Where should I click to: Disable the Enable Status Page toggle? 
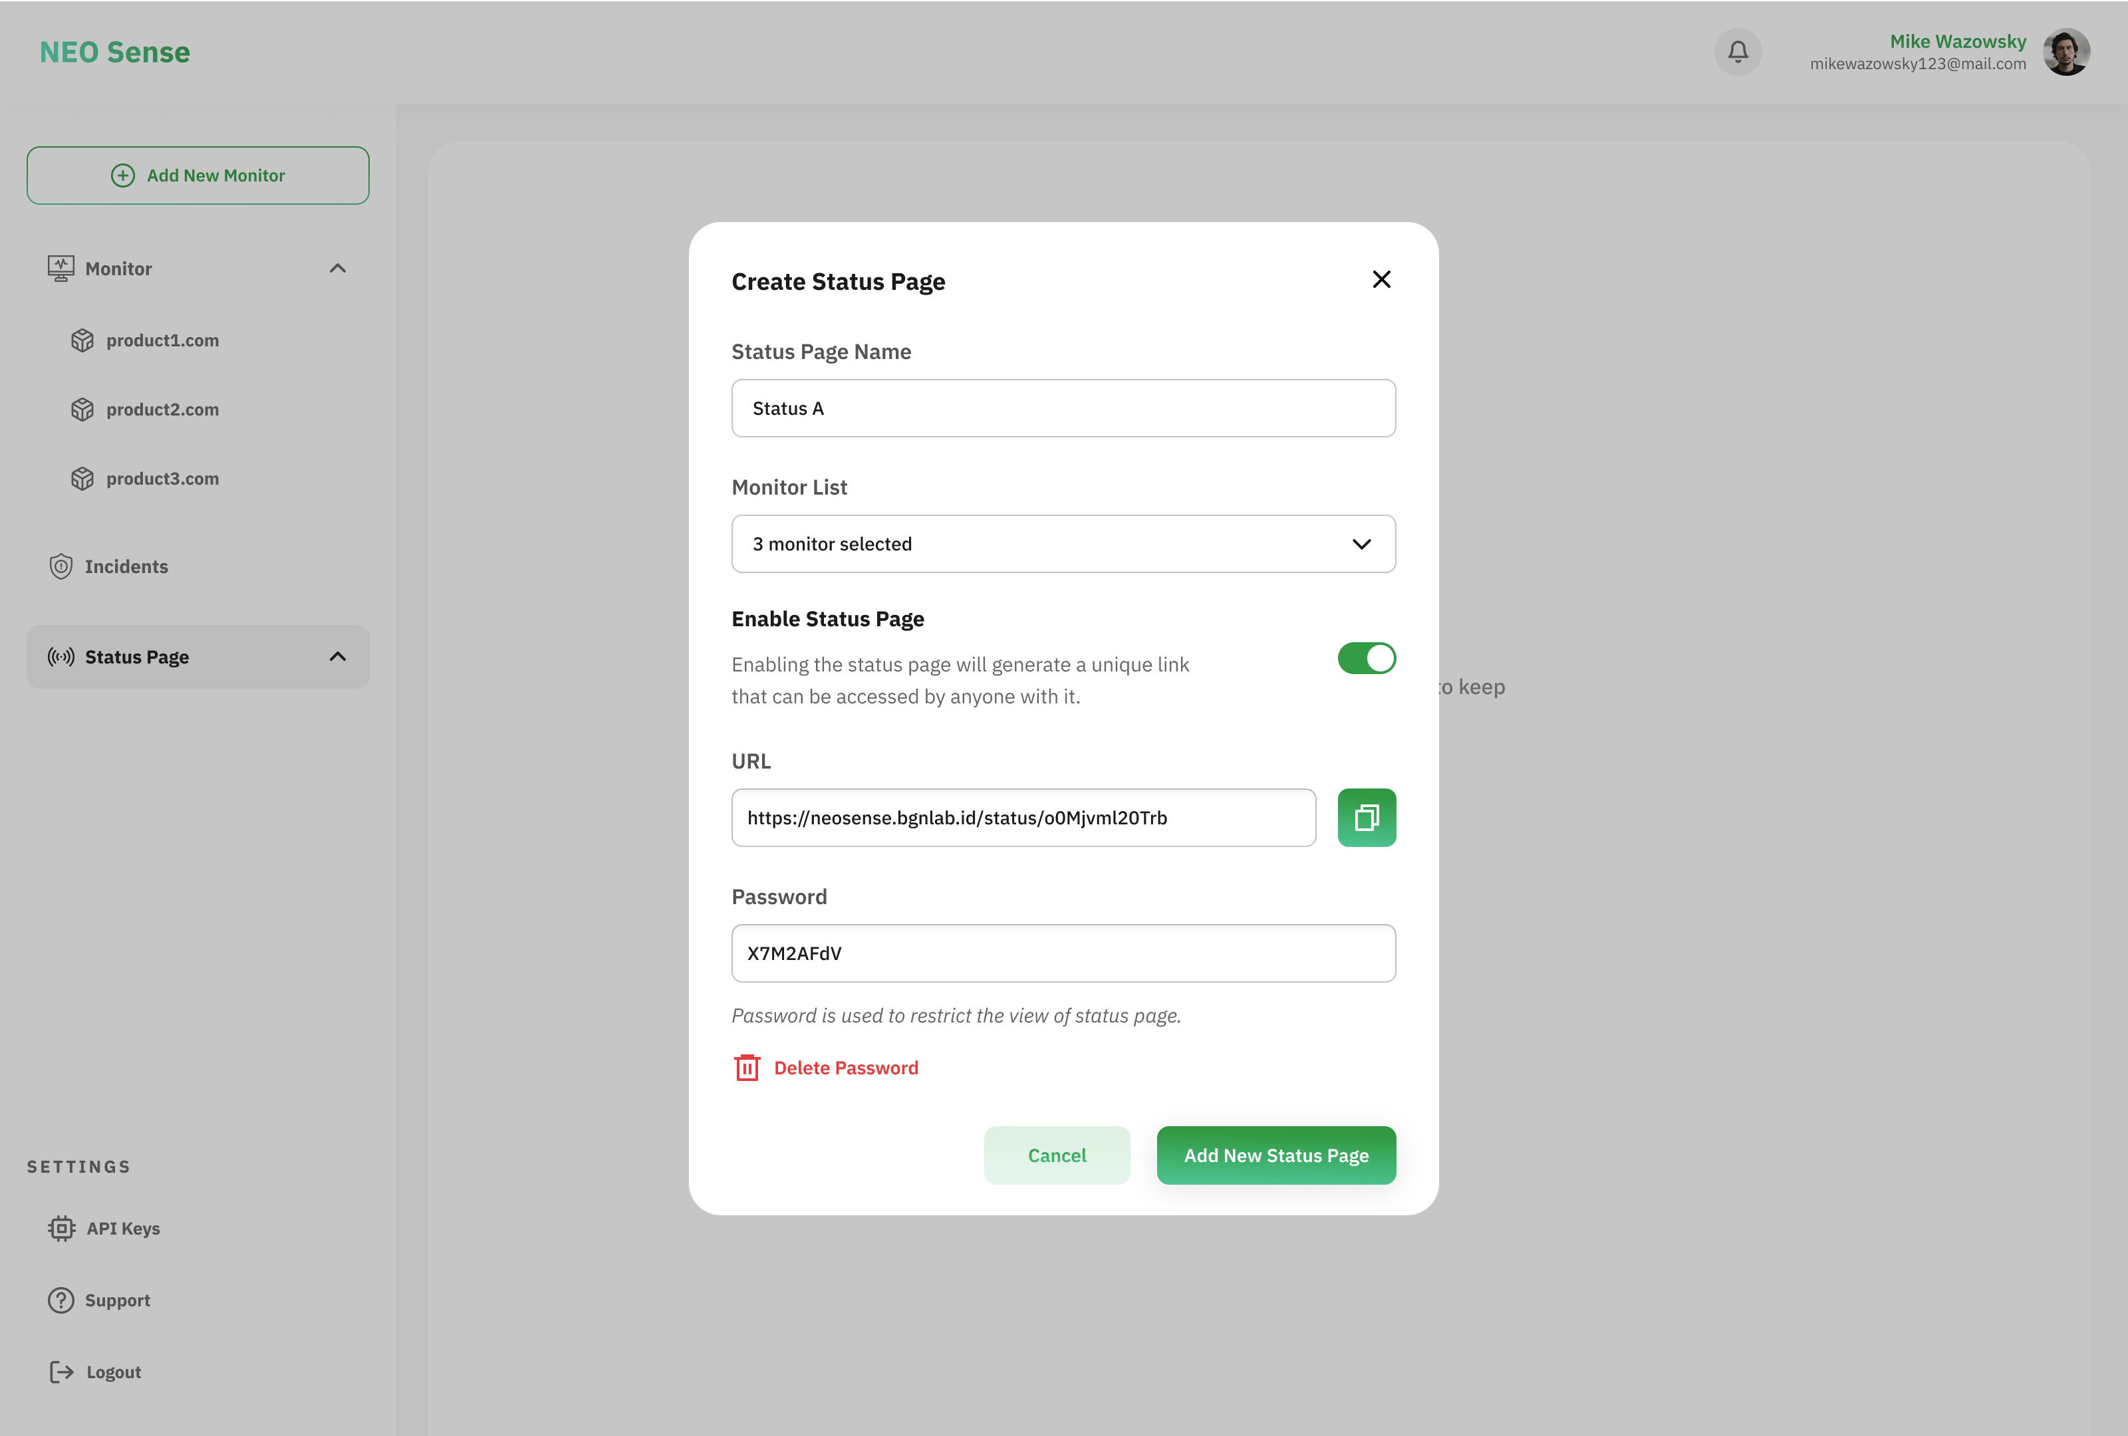1365,658
